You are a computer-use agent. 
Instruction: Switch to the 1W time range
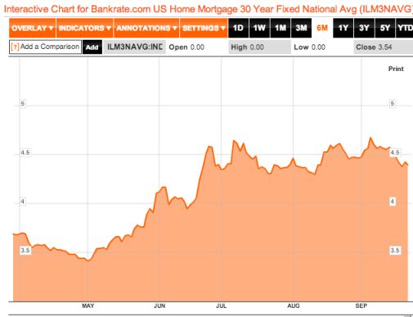point(259,28)
